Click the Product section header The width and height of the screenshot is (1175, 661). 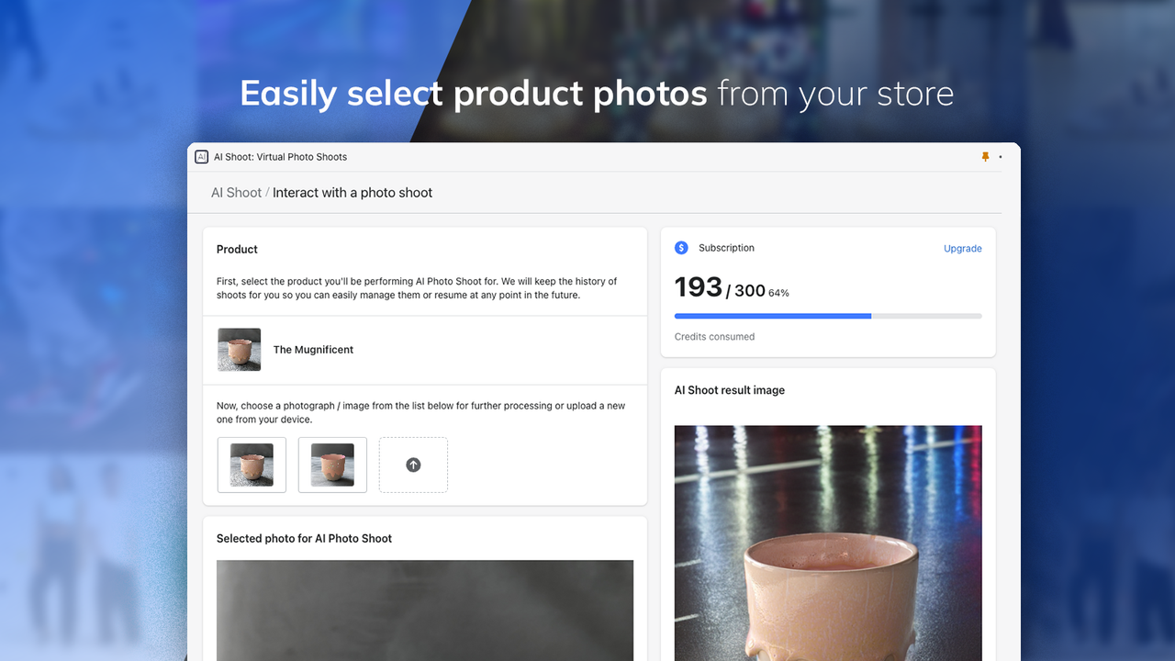237,249
